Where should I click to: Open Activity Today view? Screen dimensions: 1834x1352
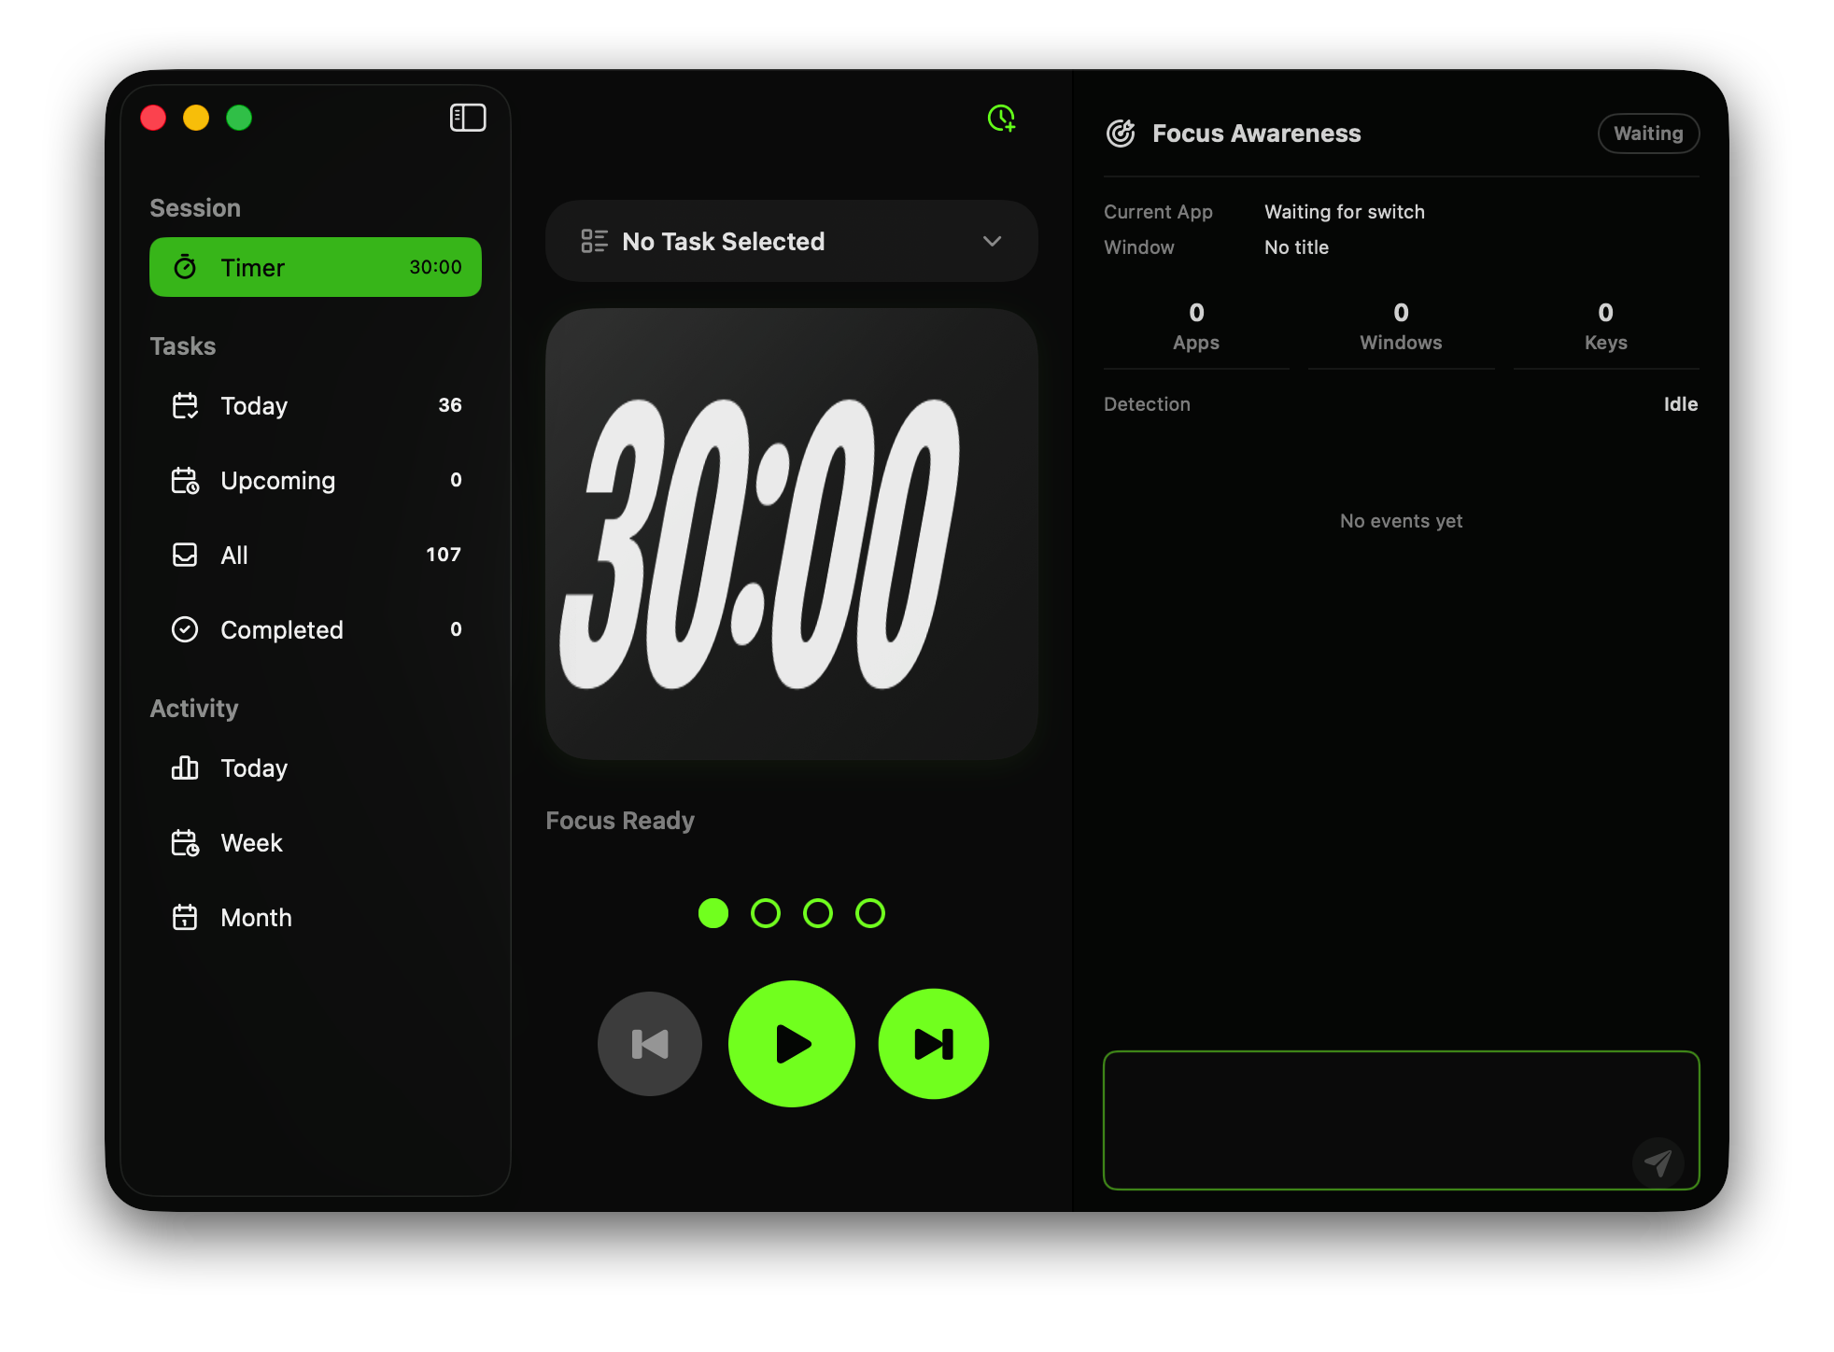click(x=316, y=768)
